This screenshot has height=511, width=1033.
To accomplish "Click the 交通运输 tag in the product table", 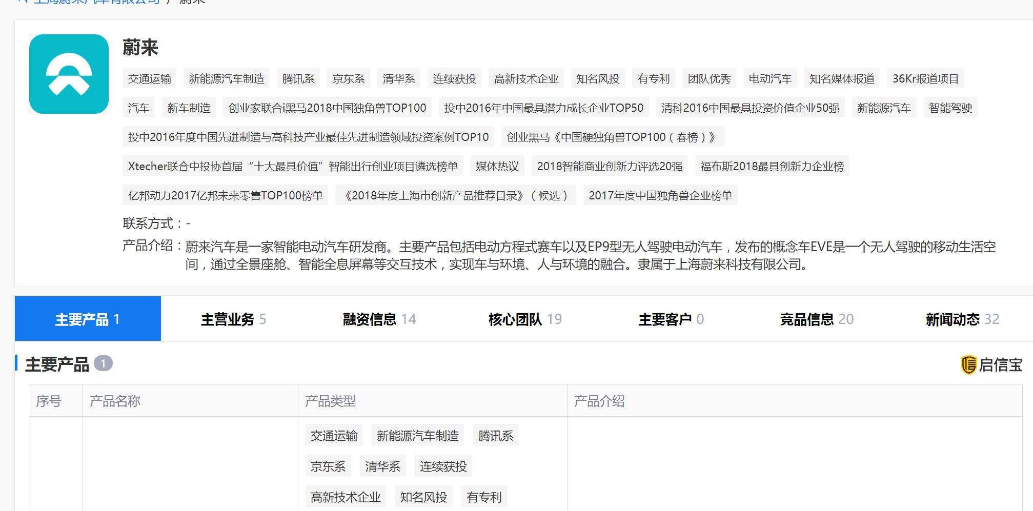I will (x=334, y=436).
